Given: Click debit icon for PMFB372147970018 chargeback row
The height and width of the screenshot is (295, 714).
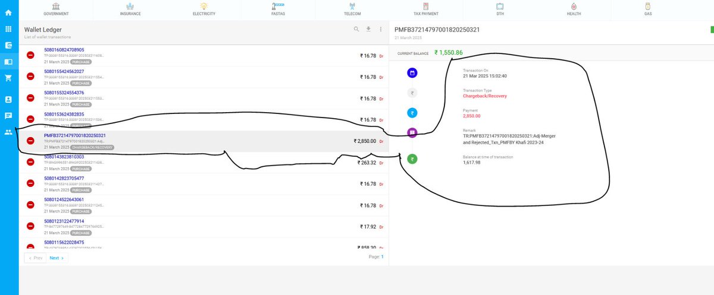Looking at the screenshot, I should [30, 141].
